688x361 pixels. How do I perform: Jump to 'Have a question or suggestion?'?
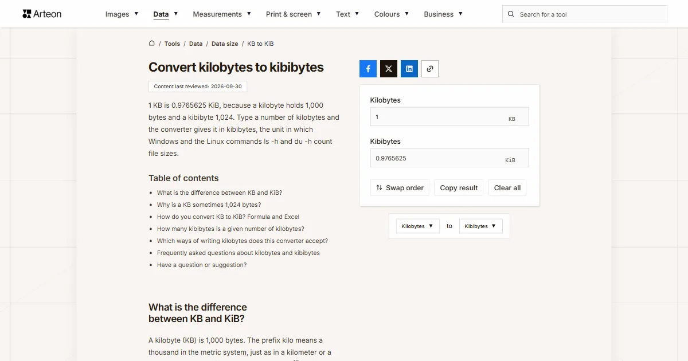(202, 265)
